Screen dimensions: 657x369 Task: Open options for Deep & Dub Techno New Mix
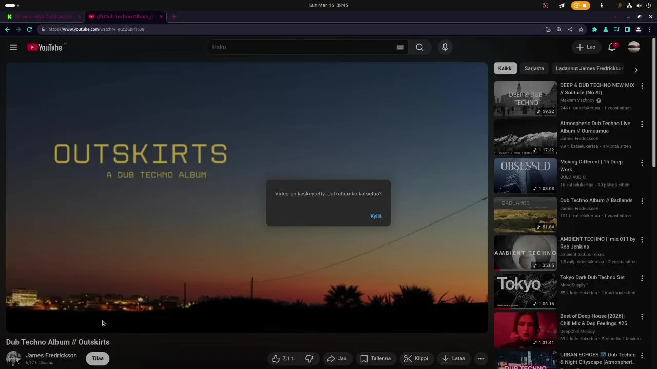tap(642, 86)
